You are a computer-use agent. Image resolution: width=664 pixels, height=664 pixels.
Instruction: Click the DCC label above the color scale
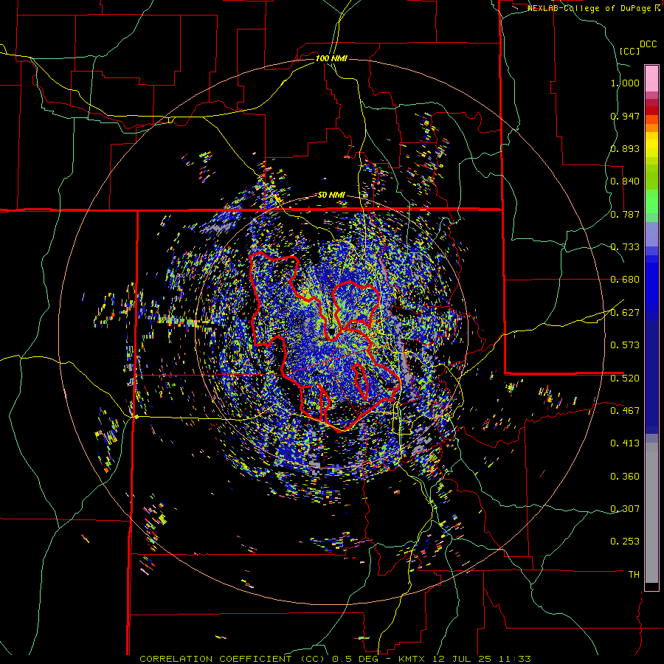pyautogui.click(x=648, y=44)
